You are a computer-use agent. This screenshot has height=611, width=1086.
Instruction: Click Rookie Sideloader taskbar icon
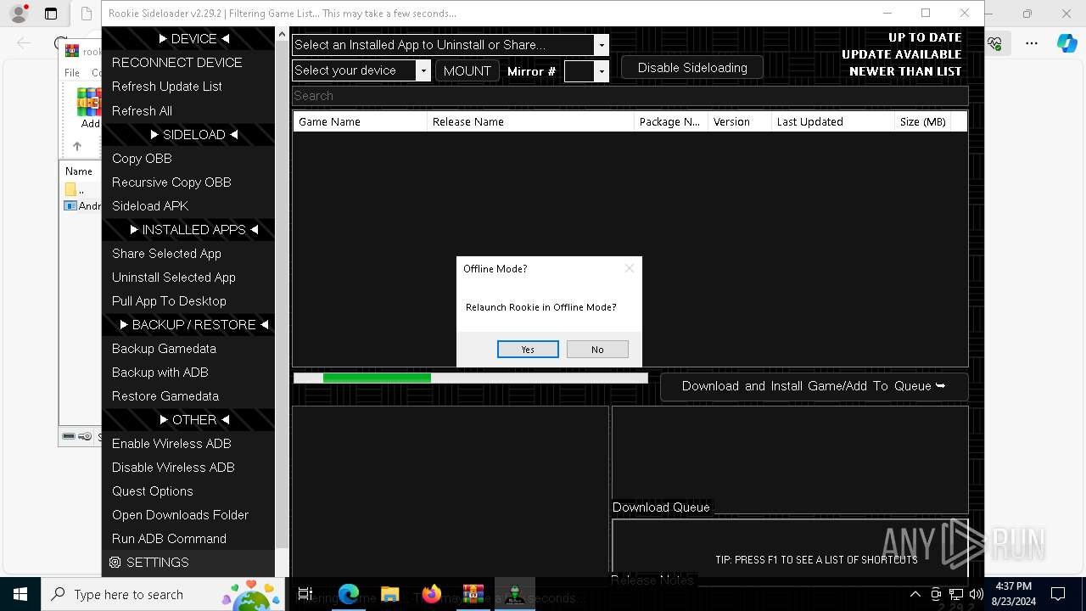point(514,594)
